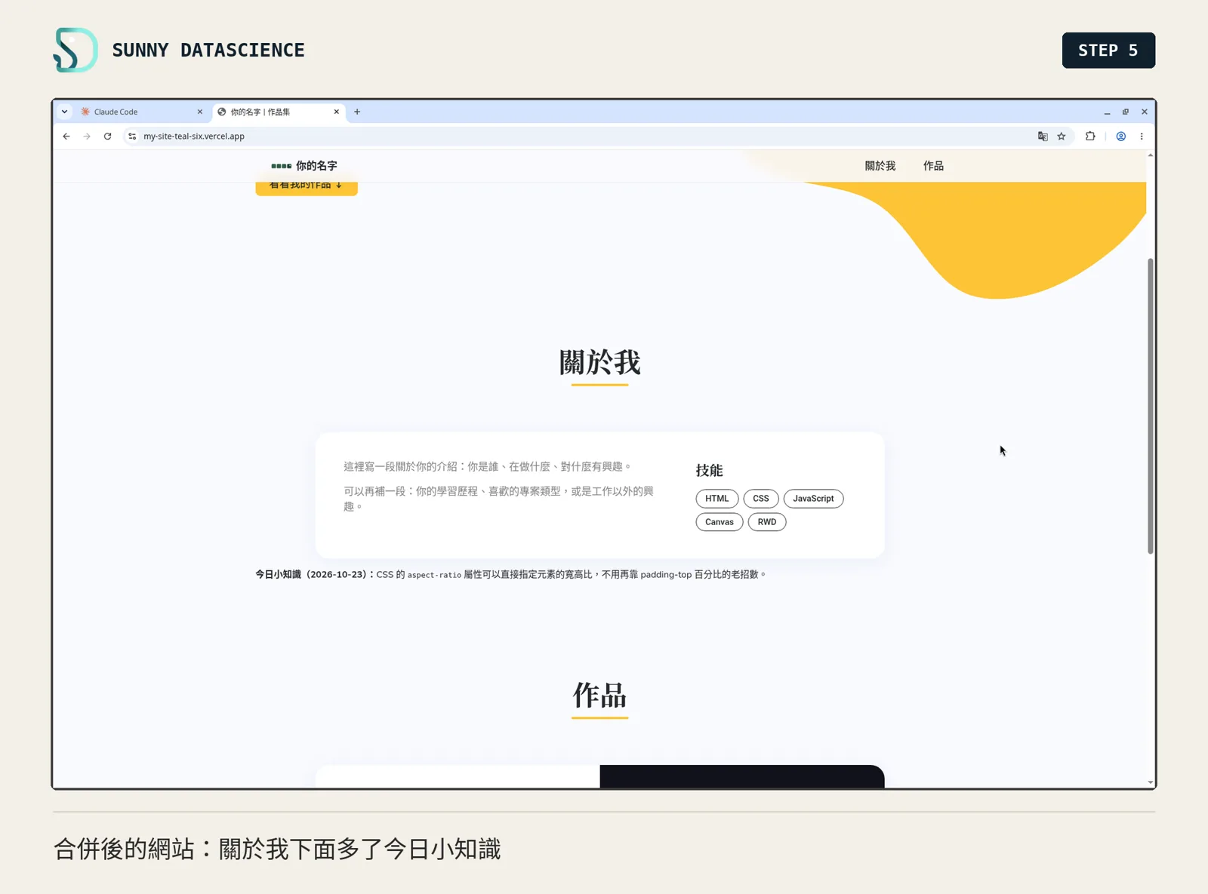
Task: Click the paragraph starting 可以再補一段
Action: [498, 499]
